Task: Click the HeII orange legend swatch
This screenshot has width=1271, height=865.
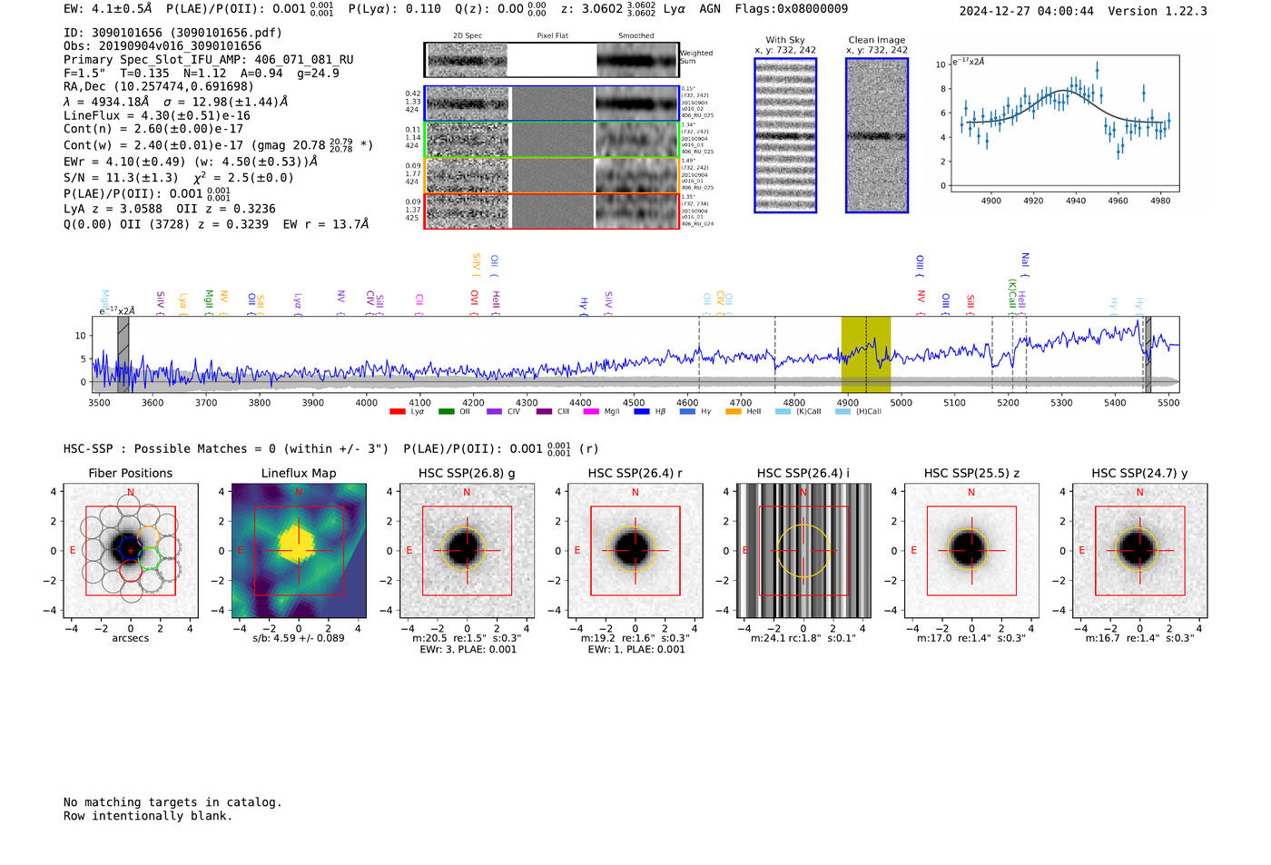Action: (x=734, y=411)
